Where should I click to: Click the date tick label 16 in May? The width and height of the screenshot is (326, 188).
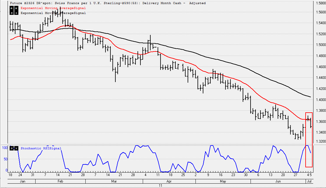click(221, 175)
